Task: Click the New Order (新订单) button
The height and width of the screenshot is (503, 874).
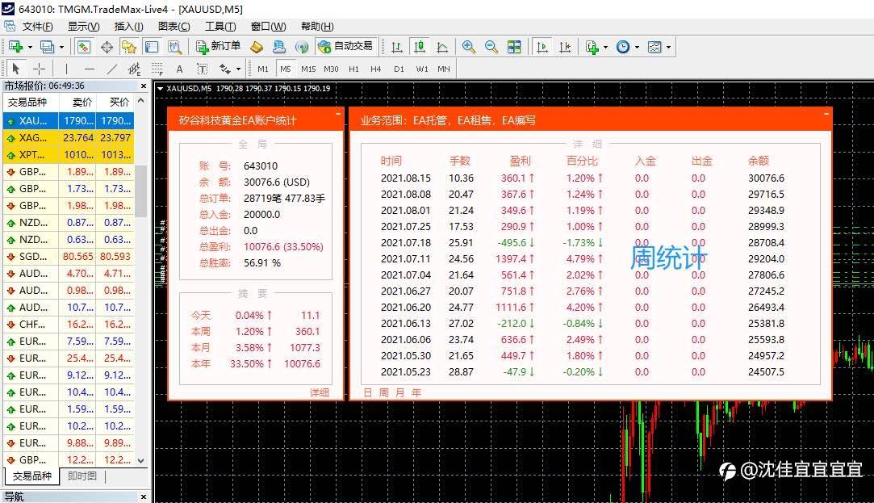Action: pos(219,47)
